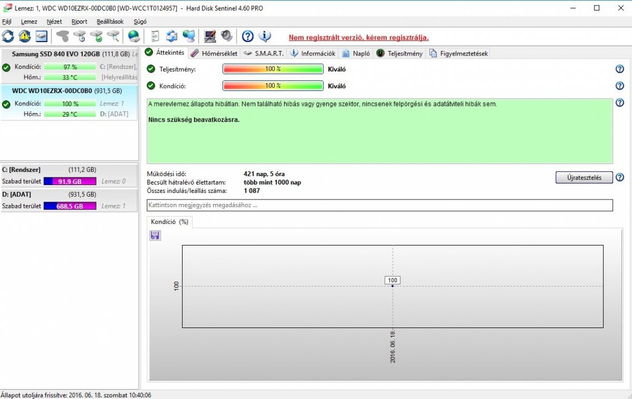The image size is (632, 399).
Task: Switch to the Áttekintés tab
Action: 164,52
